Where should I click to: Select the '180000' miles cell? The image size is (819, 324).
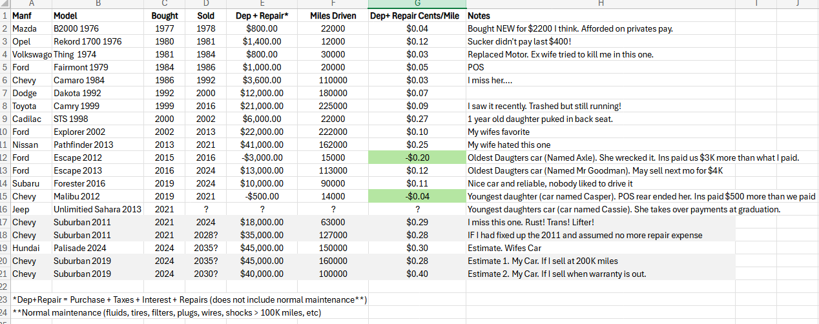point(333,93)
